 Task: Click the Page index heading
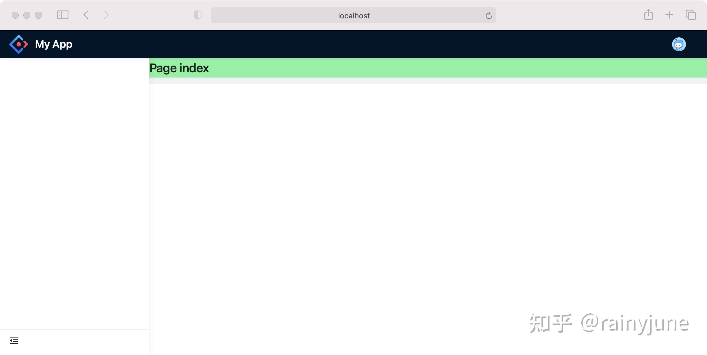[179, 68]
